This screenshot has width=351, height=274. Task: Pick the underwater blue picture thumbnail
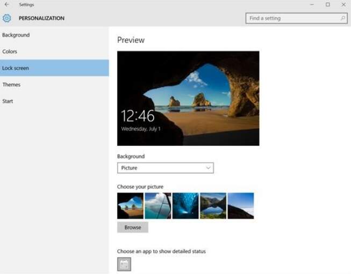coord(185,206)
